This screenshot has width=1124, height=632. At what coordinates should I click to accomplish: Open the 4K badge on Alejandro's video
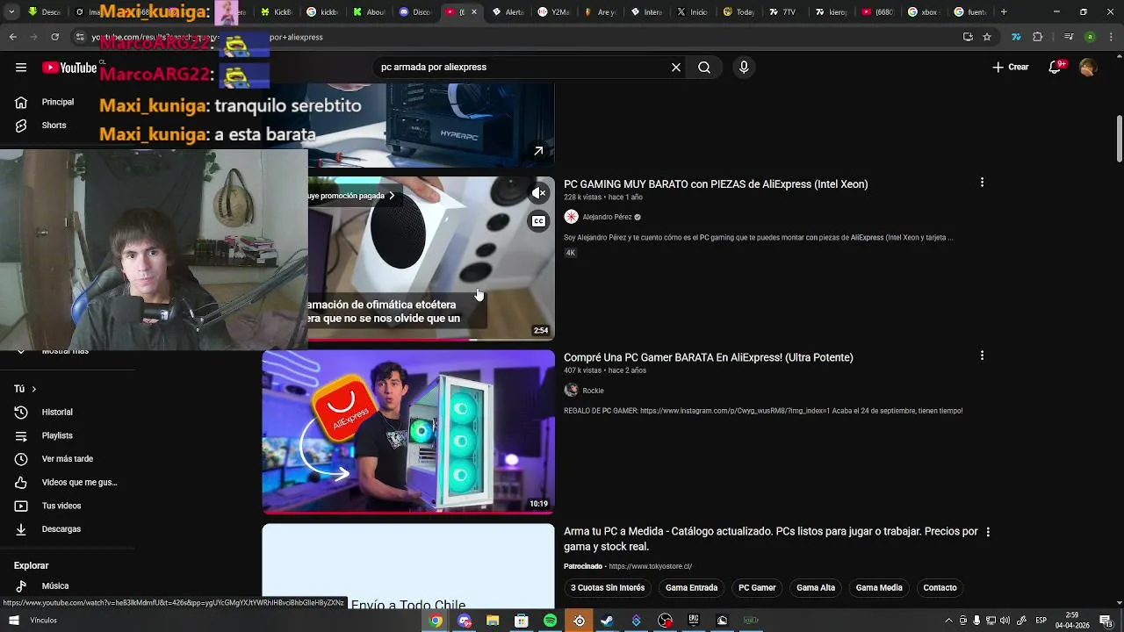(x=570, y=253)
